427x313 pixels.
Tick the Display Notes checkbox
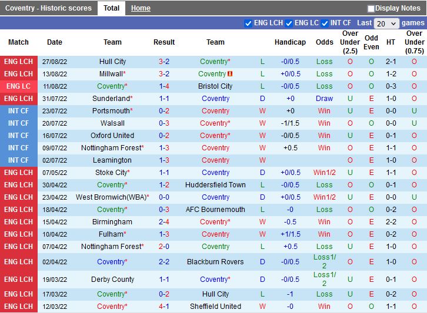point(371,9)
